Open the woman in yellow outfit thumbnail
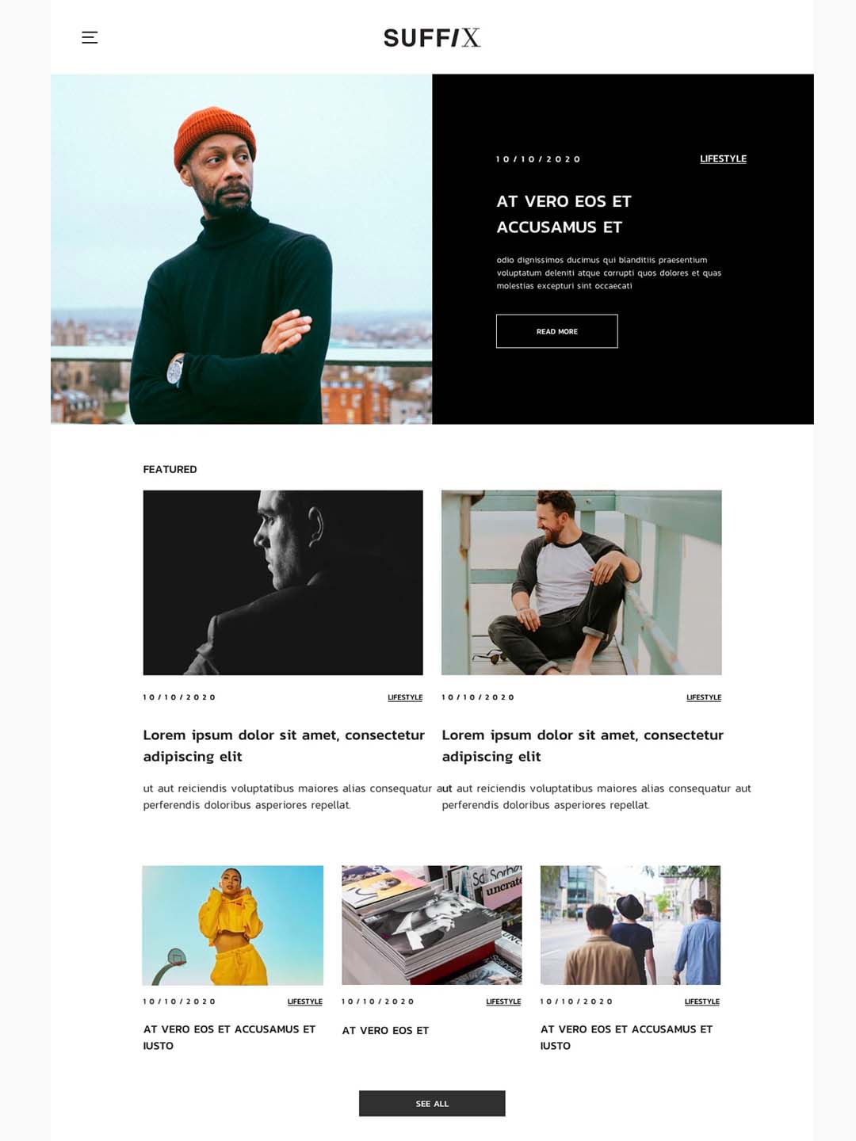This screenshot has height=1141, width=856. point(233,925)
